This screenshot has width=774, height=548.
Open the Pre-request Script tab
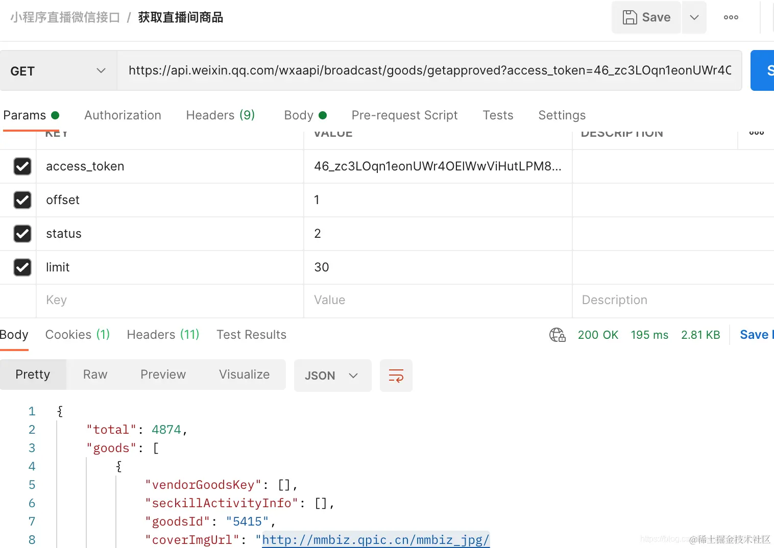pos(404,115)
